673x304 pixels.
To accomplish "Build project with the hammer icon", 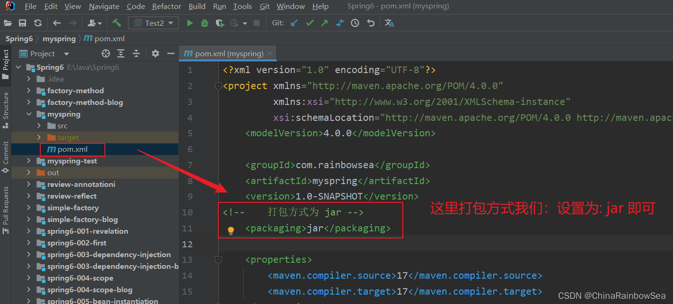I will pyautogui.click(x=117, y=22).
